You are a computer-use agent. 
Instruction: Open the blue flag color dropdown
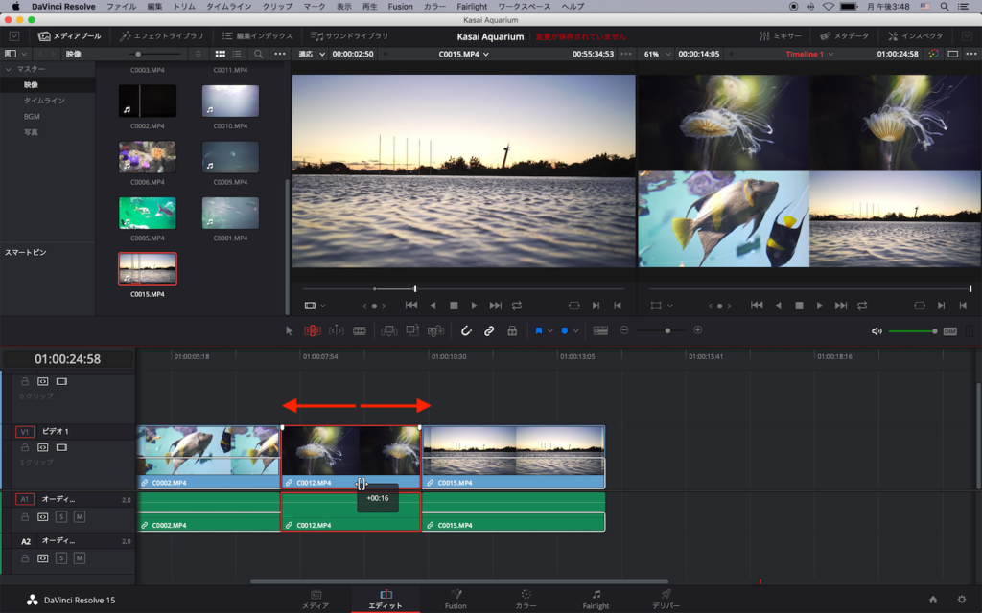click(x=550, y=330)
